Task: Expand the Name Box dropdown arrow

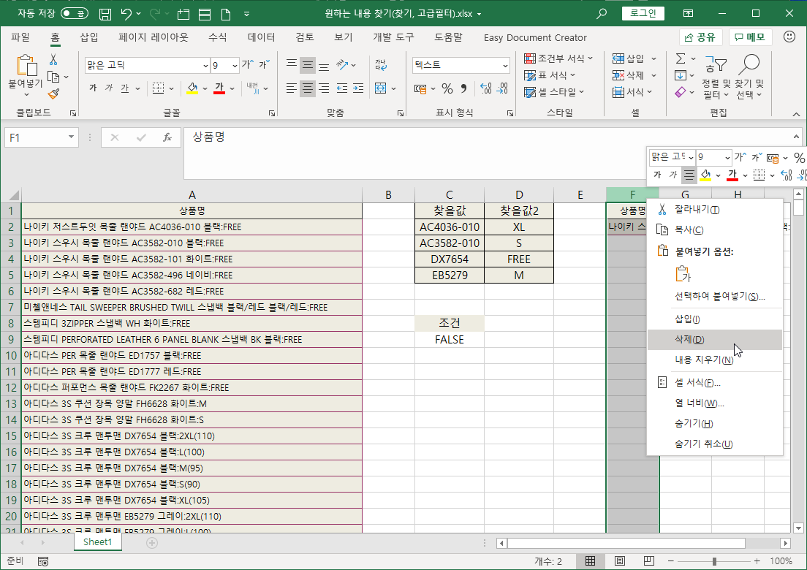Action: coord(71,137)
